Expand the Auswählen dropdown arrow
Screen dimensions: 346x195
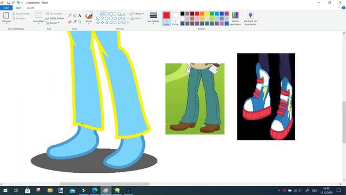(39, 24)
